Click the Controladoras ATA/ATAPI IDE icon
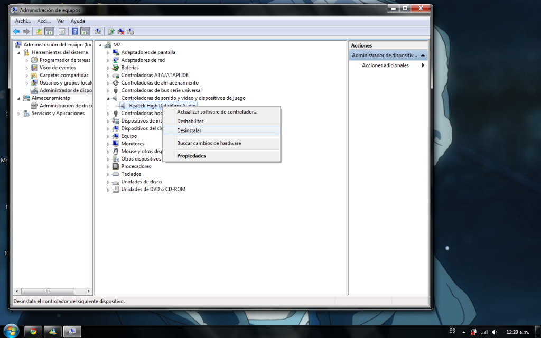The width and height of the screenshot is (541, 338). (116, 75)
